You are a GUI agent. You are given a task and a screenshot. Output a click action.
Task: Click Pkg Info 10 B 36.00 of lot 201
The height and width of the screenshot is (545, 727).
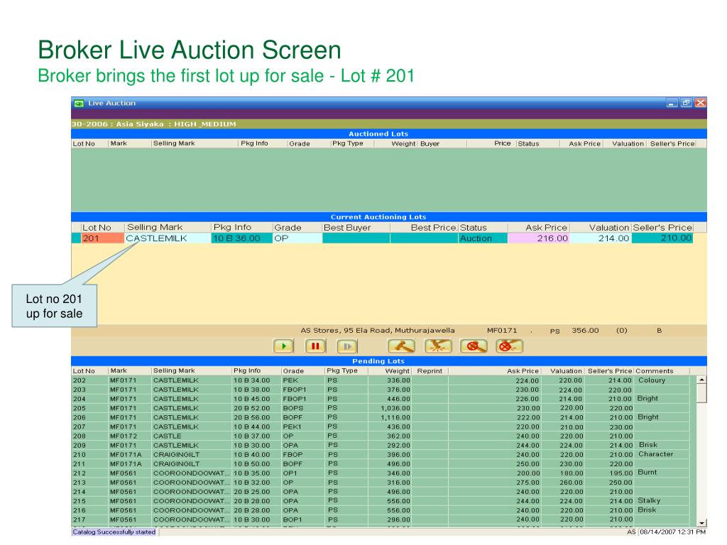[241, 238]
